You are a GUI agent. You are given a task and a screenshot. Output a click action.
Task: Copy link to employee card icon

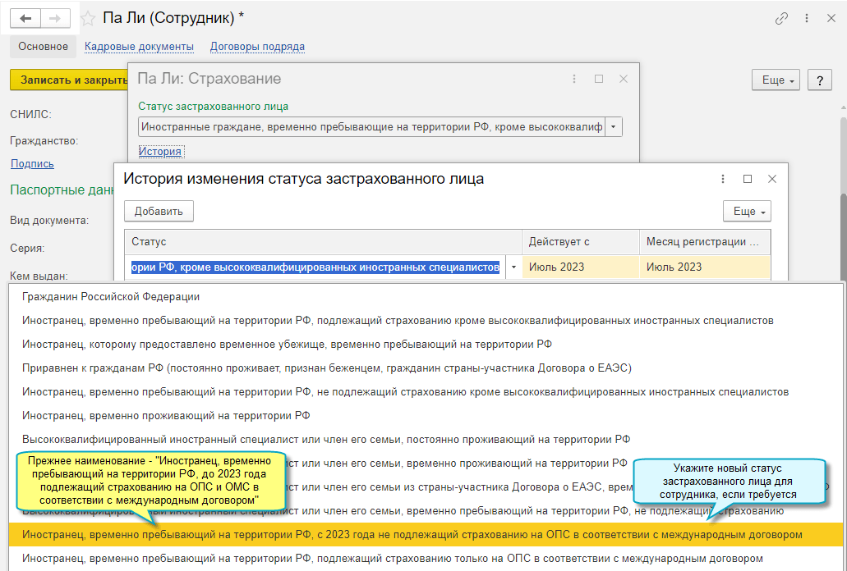781,18
